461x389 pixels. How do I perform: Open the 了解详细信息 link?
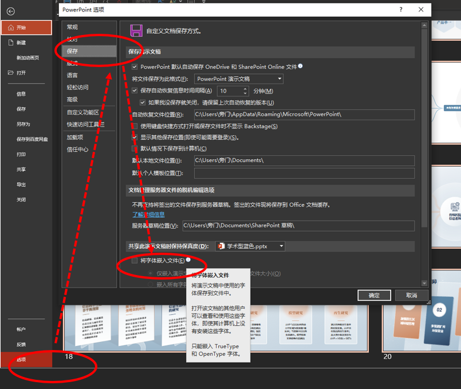(148, 215)
